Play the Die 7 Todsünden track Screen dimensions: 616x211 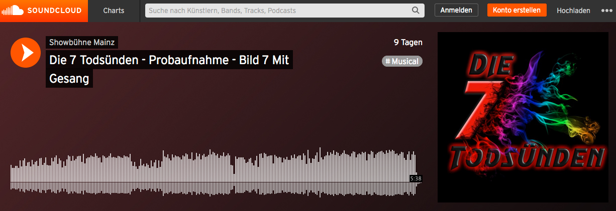click(x=26, y=53)
